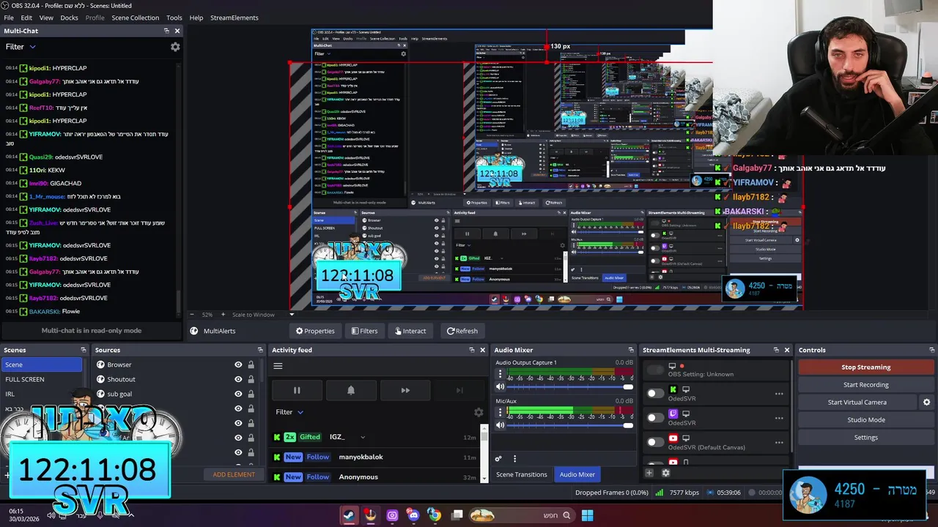Enable the Kick OdedSVR stream toggle
The height and width of the screenshot is (527, 938).
point(654,394)
